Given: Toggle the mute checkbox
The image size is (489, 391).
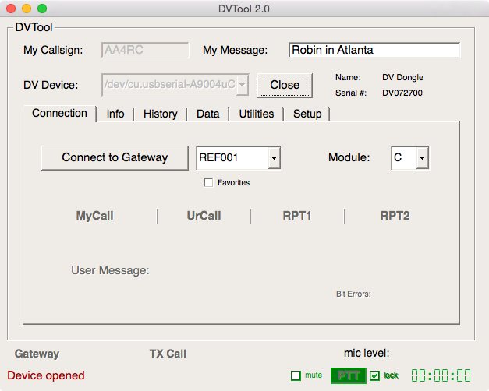Looking at the screenshot, I should [x=296, y=375].
